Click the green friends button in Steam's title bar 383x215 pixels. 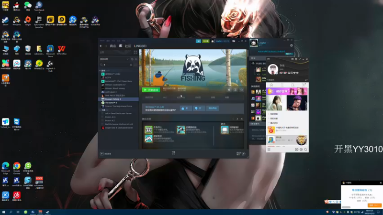pyautogui.click(x=206, y=41)
